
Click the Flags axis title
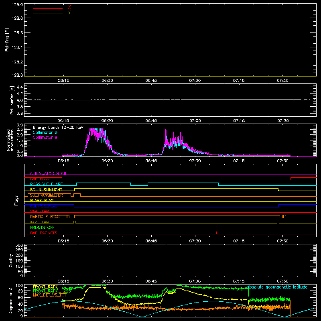point(16,200)
